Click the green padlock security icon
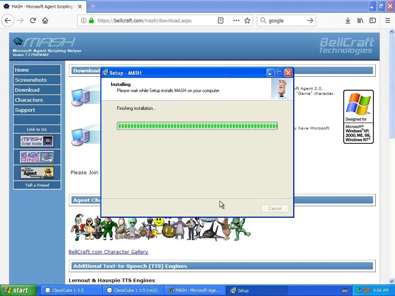 click(91, 20)
